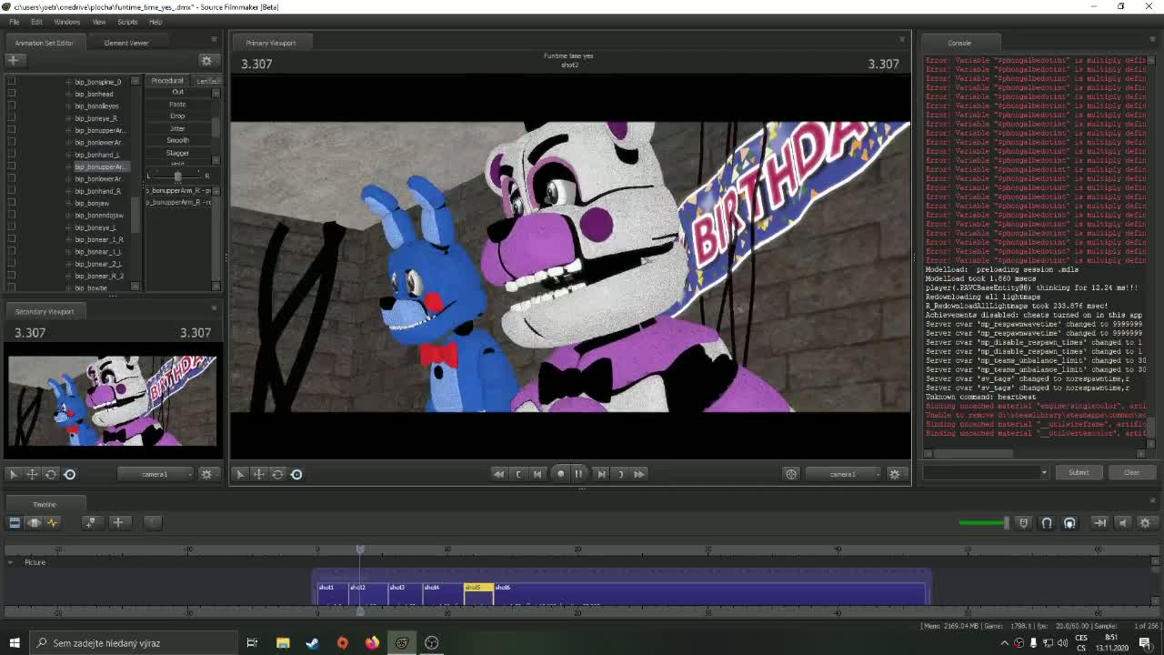Image resolution: width=1164 pixels, height=655 pixels.
Task: Open the Edit menu
Action: [x=36, y=22]
